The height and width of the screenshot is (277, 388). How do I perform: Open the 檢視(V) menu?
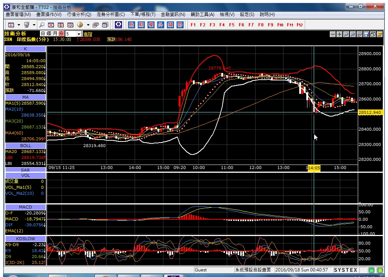[x=227, y=15]
